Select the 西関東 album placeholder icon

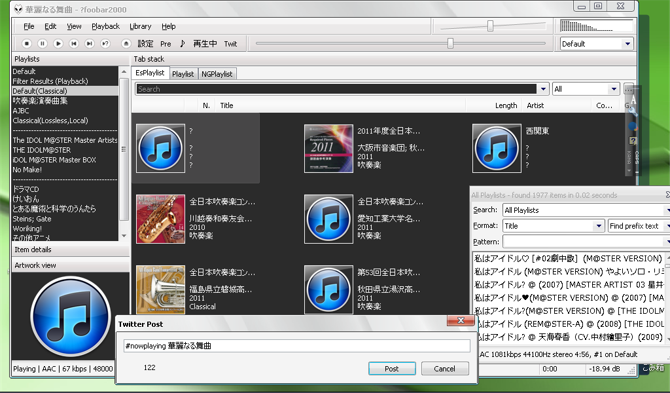click(497, 149)
